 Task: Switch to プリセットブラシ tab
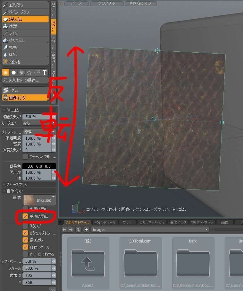[202, 222]
